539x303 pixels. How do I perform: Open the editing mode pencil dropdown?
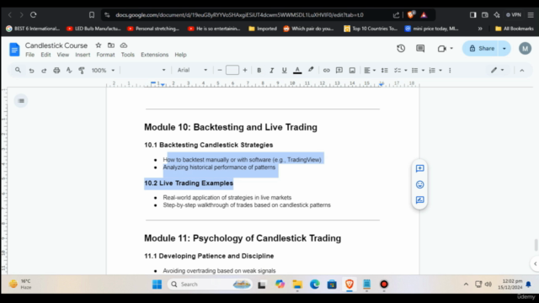coord(497,70)
